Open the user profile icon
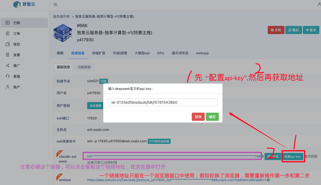The width and height of the screenshot is (321, 185). (319, 4)
